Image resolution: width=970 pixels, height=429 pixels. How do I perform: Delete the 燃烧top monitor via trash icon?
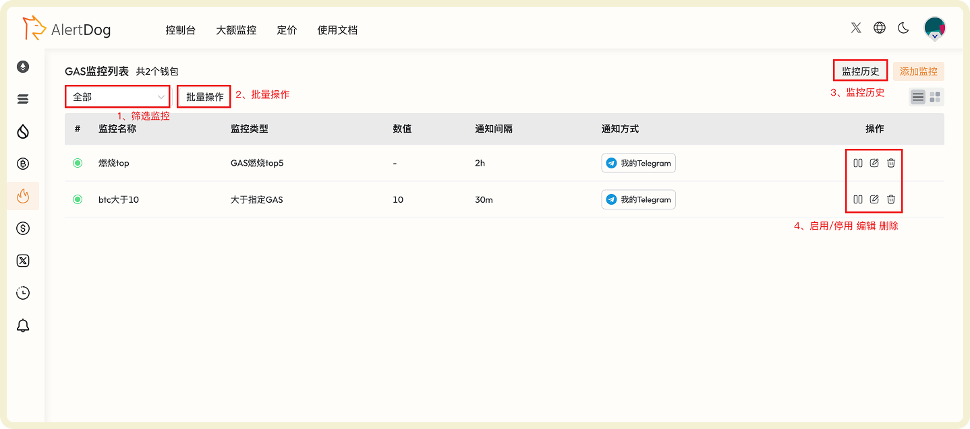(x=890, y=162)
